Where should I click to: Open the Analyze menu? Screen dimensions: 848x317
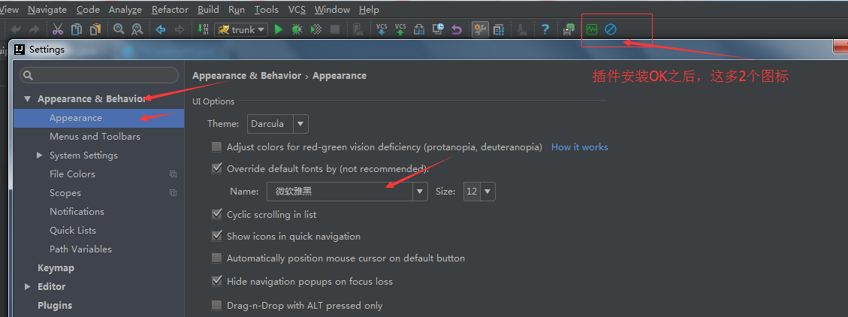tap(125, 10)
